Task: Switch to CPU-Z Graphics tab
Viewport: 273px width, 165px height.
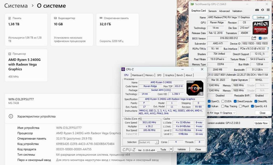Action: [x=170, y=75]
